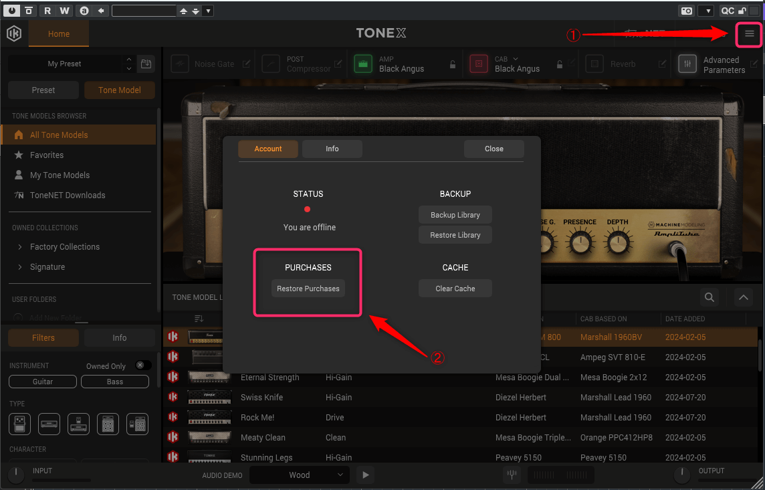Open Advanced Parameters sliders icon
Image resolution: width=765 pixels, height=490 pixels.
(x=687, y=64)
